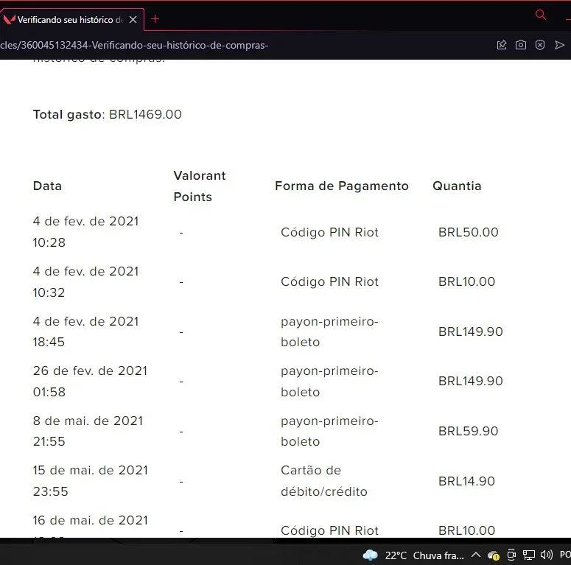
Task: Open the ad blocker shield icon
Action: coord(540,45)
